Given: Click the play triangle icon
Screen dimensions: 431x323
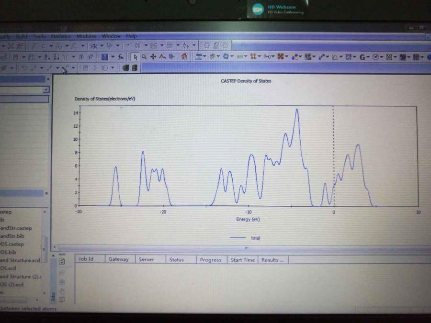Looking at the screenshot, I should click(x=95, y=68).
